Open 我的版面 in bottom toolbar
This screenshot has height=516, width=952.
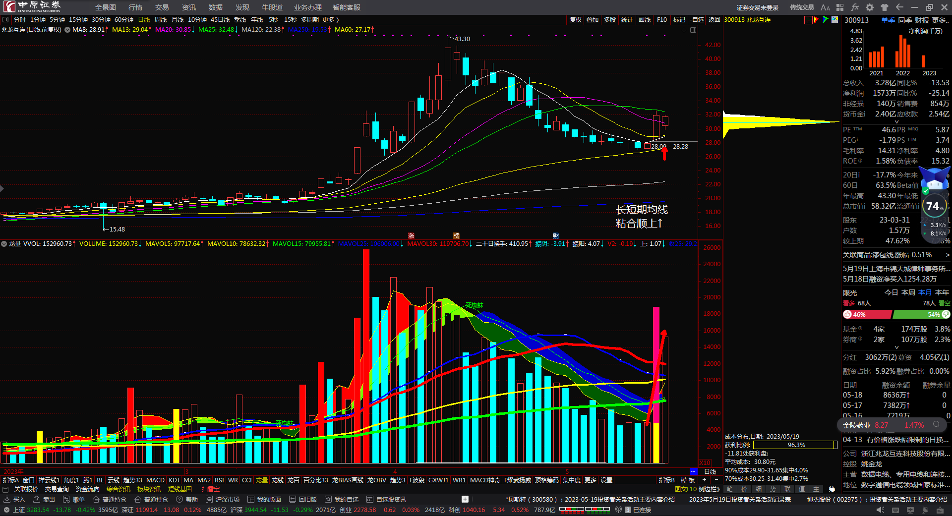tap(264, 499)
